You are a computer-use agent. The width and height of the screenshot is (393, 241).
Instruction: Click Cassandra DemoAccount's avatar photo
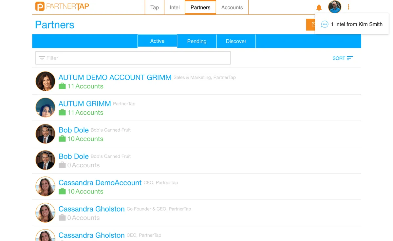point(45,186)
